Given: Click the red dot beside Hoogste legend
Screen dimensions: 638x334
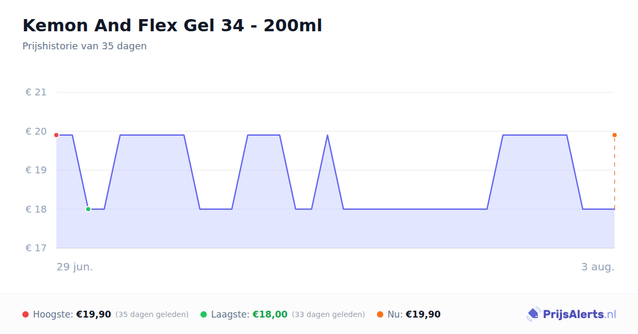Looking at the screenshot, I should pos(26,314).
